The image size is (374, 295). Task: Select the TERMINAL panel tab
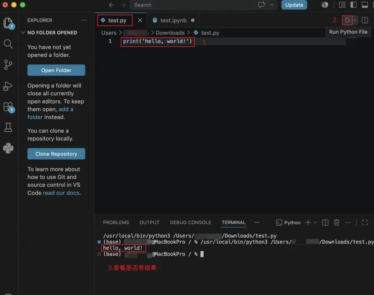tap(233, 223)
